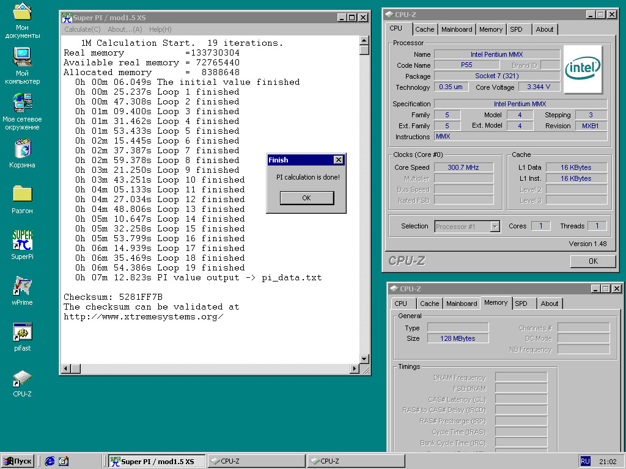Click the Package Socket 7 (321) value

pyautogui.click(x=496, y=76)
